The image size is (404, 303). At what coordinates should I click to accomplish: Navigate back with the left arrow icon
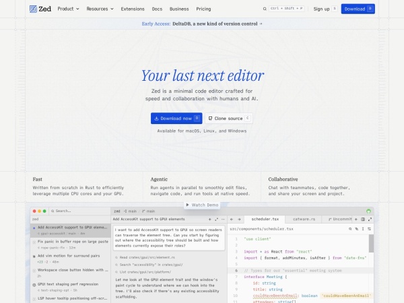[x=232, y=220]
